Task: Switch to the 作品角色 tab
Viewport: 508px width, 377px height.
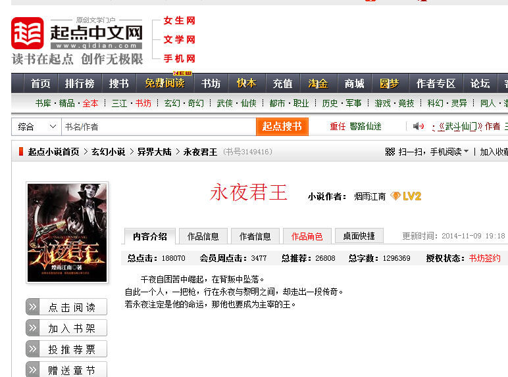Action: (307, 236)
